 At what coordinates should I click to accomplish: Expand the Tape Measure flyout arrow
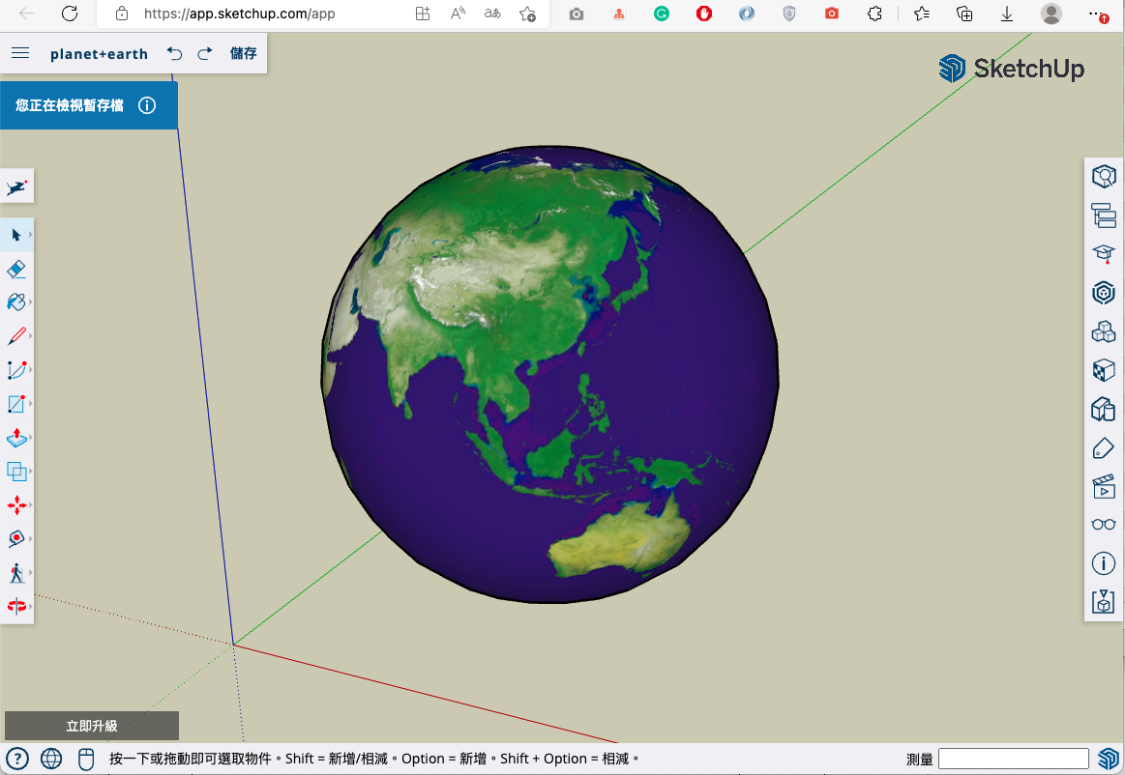[x=31, y=539]
